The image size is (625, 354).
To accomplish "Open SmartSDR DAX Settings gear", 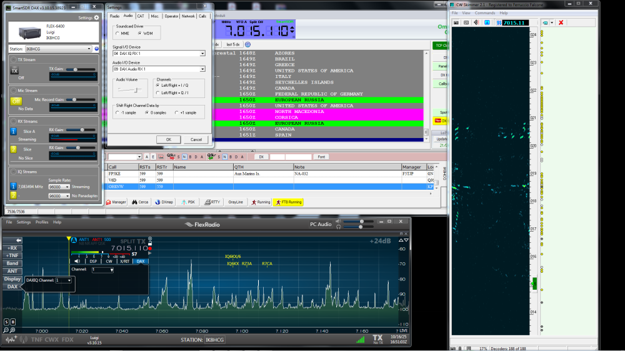I will pyautogui.click(x=96, y=17).
